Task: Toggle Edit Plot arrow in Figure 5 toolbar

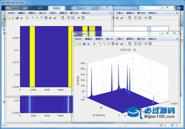Action: pyautogui.click(x=94, y=44)
